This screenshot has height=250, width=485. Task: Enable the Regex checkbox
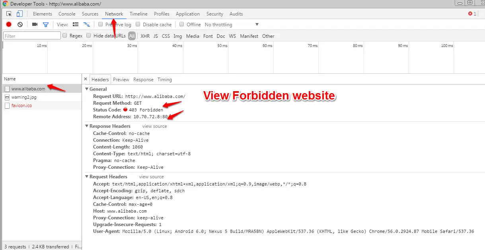(64, 35)
